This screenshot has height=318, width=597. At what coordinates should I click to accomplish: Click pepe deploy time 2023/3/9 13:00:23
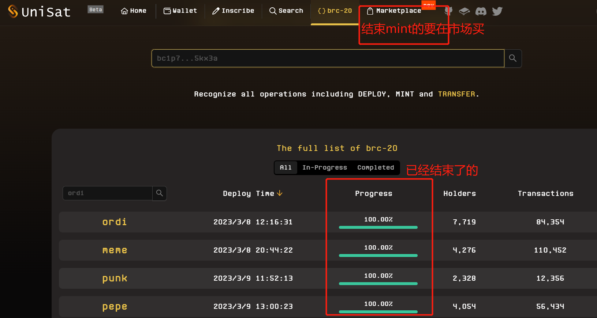(253, 306)
